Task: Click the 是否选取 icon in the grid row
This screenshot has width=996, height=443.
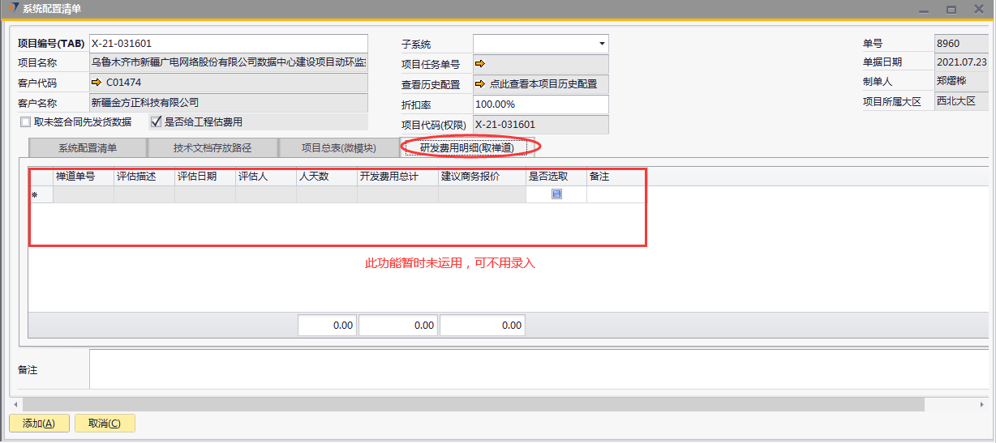Action: click(556, 194)
